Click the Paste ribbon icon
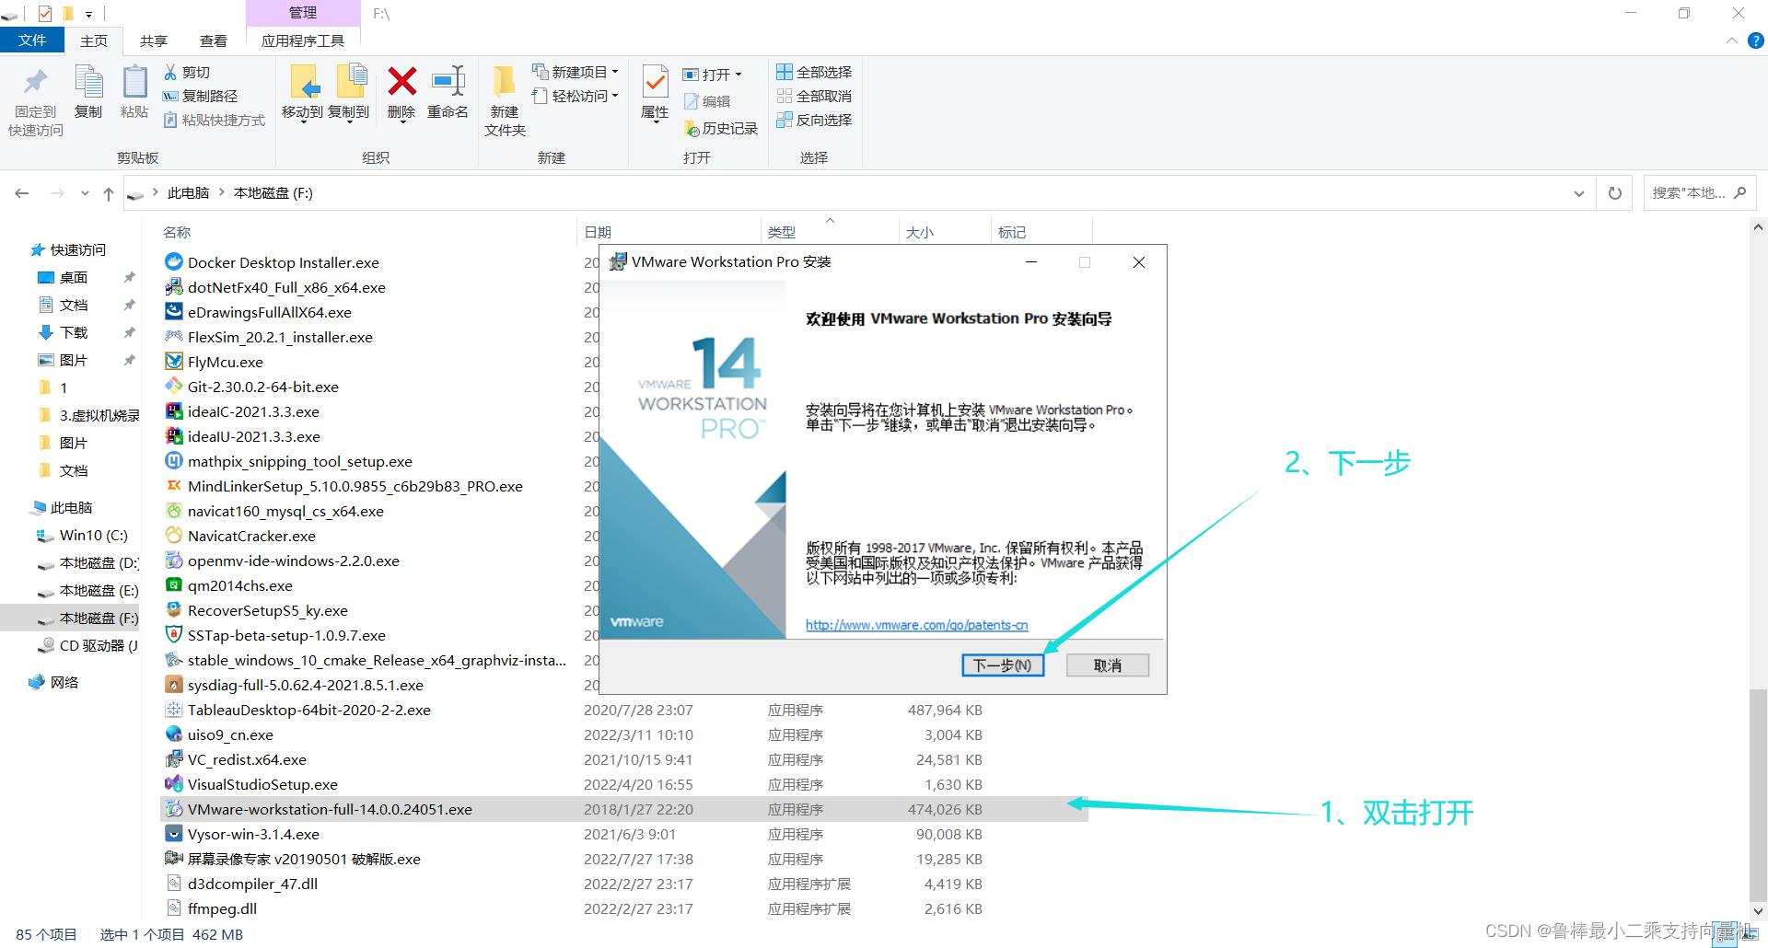The image size is (1768, 948). click(x=134, y=82)
